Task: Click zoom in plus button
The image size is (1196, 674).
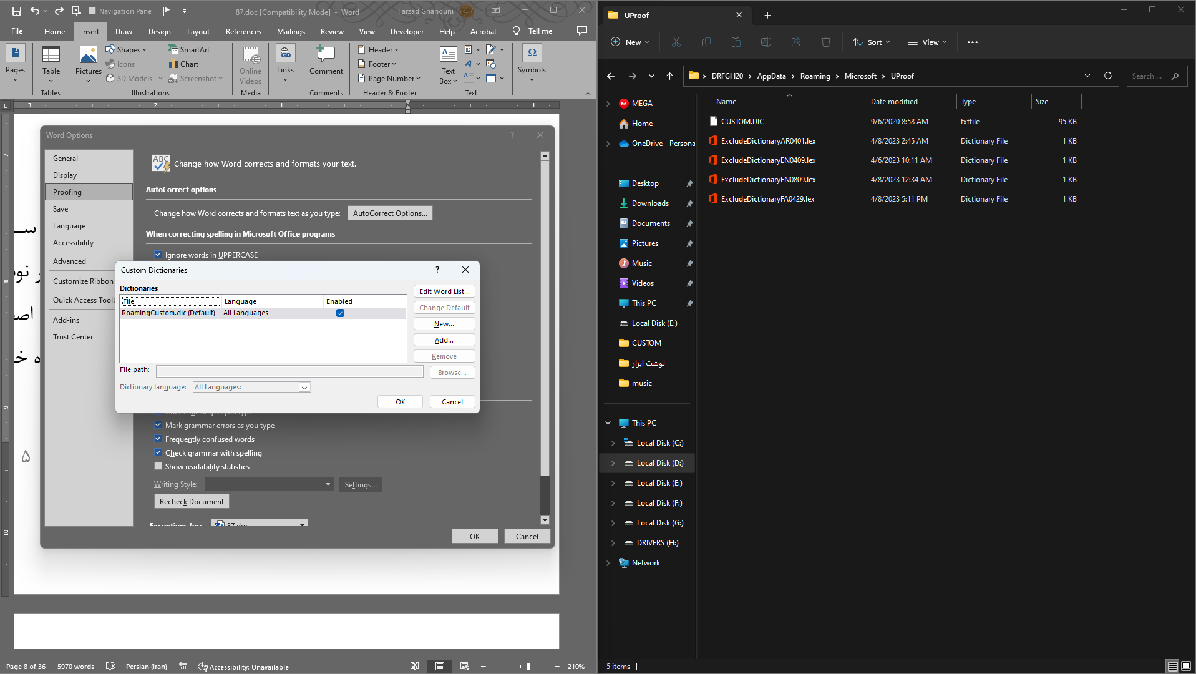Action: tap(557, 667)
